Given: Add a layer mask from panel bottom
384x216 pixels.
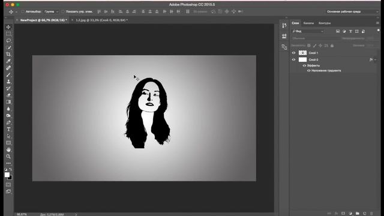Looking at the screenshot, I should click(343, 214).
